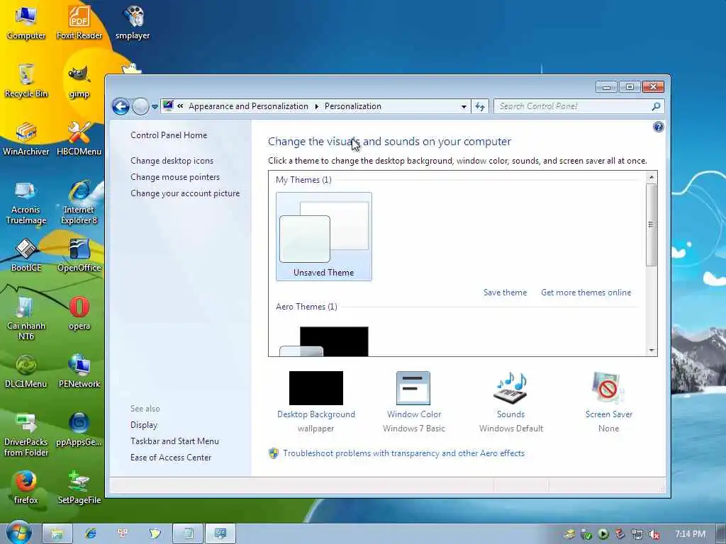The height and width of the screenshot is (544, 726).
Task: Open Taskbar and Start Menu link
Action: point(174,441)
